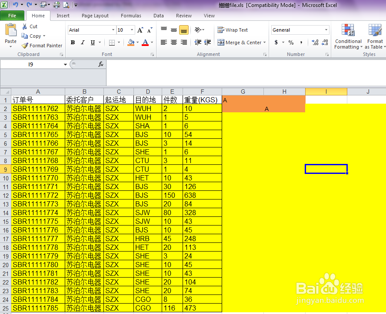Apply the yellow Fill Color bucket
386x314 pixels.
click(x=131, y=42)
